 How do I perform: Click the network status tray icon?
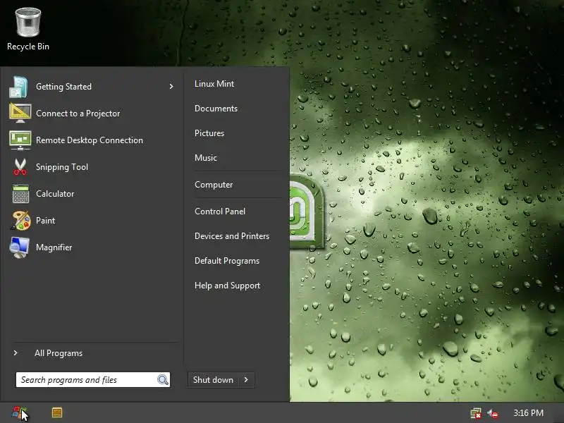coord(476,413)
